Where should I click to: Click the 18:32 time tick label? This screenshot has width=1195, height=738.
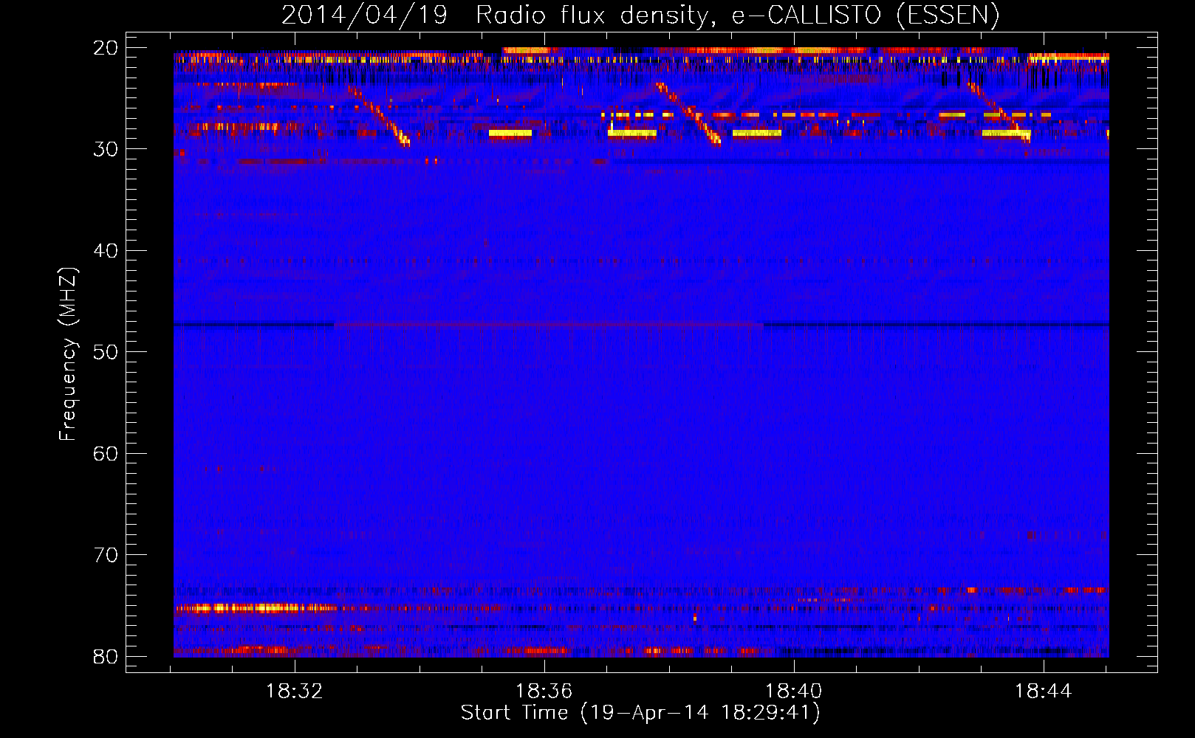click(295, 692)
